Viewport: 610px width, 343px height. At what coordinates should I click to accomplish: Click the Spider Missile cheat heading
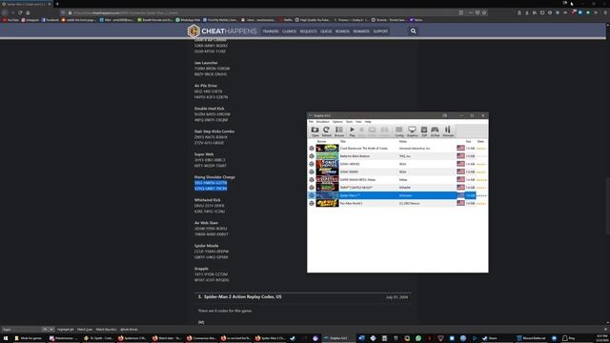coord(206,246)
